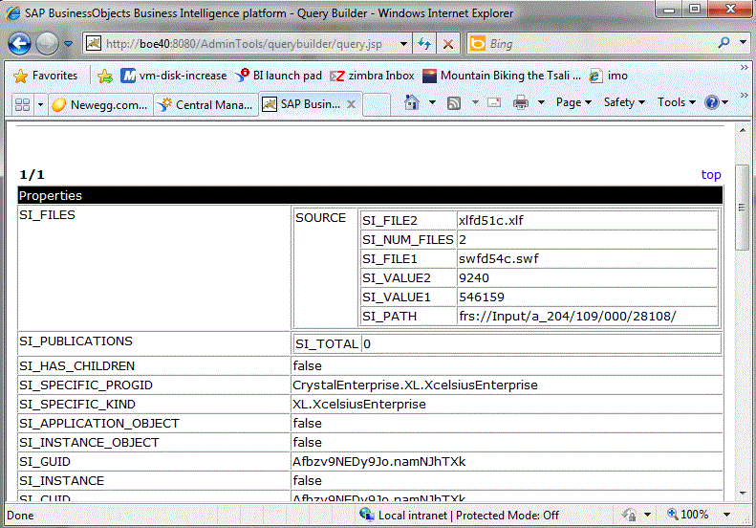Open the Quick Tabs grid icon

click(x=22, y=104)
